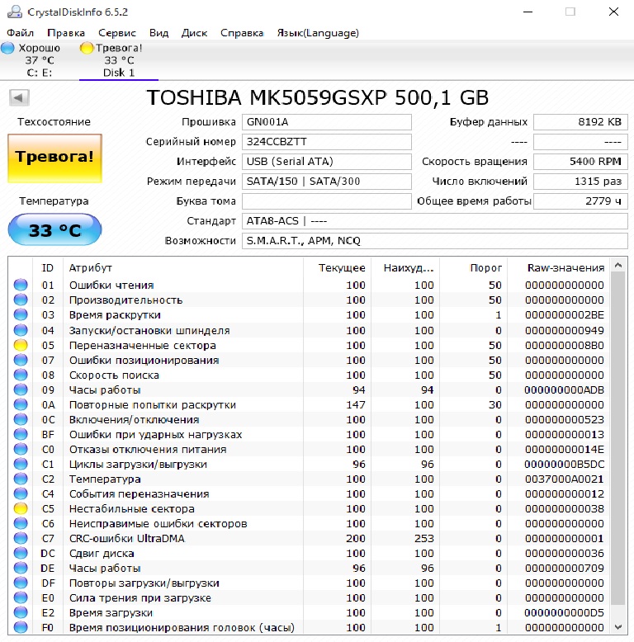Click blue status icon for BF Ошибки при ударных нагрузках

[21, 434]
